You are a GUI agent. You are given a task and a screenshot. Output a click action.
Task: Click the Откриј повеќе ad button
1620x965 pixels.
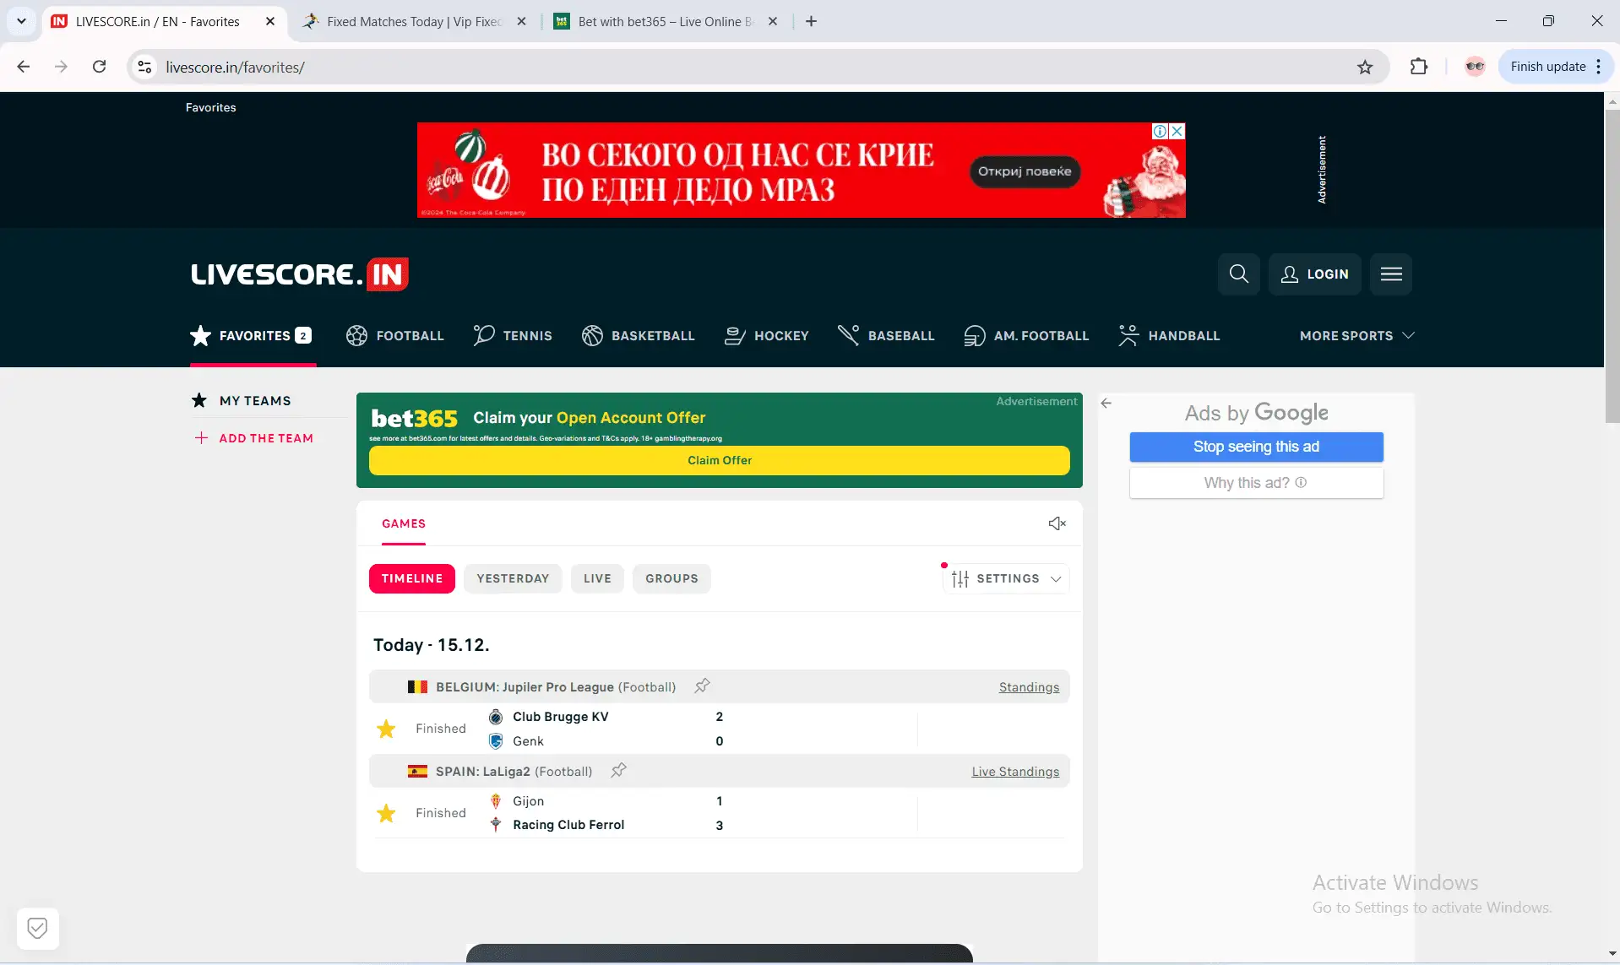1025,171
